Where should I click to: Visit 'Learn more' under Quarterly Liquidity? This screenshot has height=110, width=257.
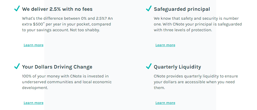pos(165,103)
